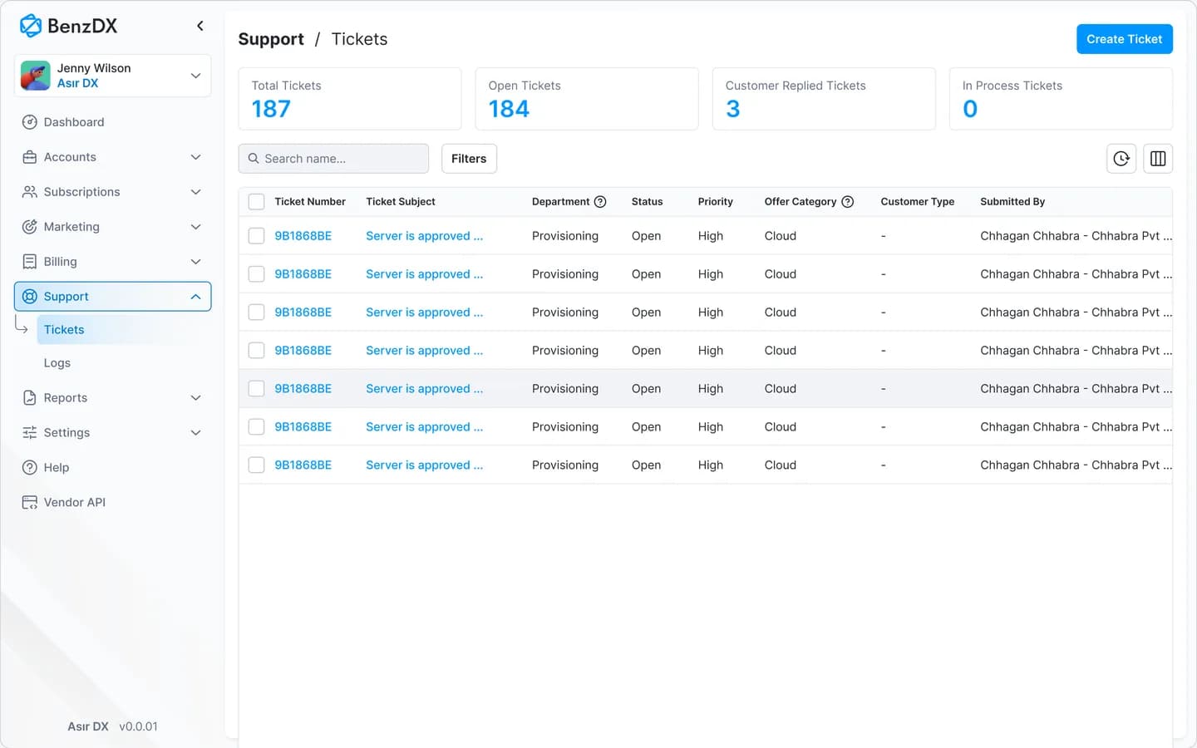Click the Priority column header

click(x=716, y=202)
